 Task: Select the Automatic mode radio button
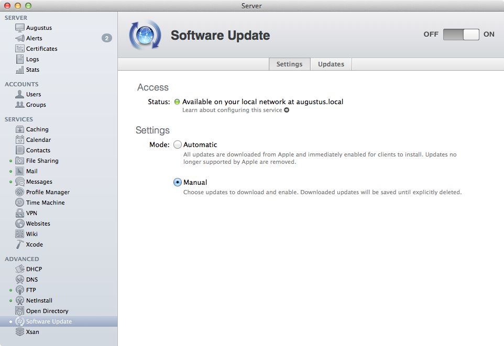click(x=178, y=144)
